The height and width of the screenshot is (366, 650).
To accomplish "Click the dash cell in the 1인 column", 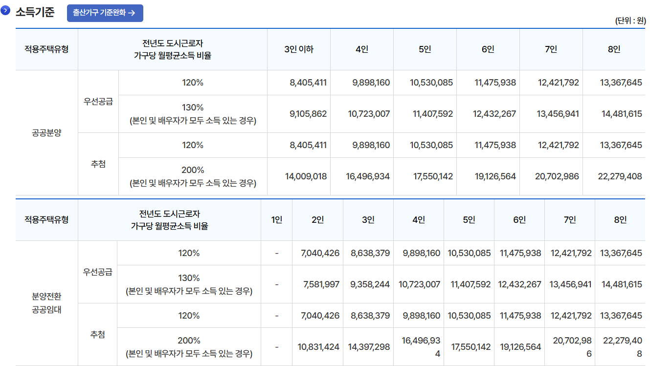I will (277, 253).
